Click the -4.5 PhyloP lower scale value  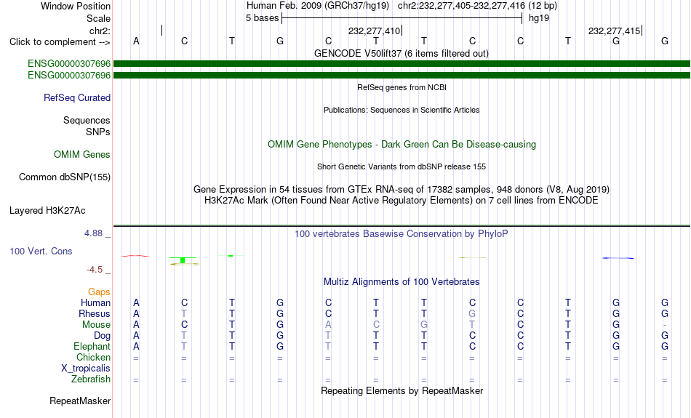pyautogui.click(x=95, y=270)
